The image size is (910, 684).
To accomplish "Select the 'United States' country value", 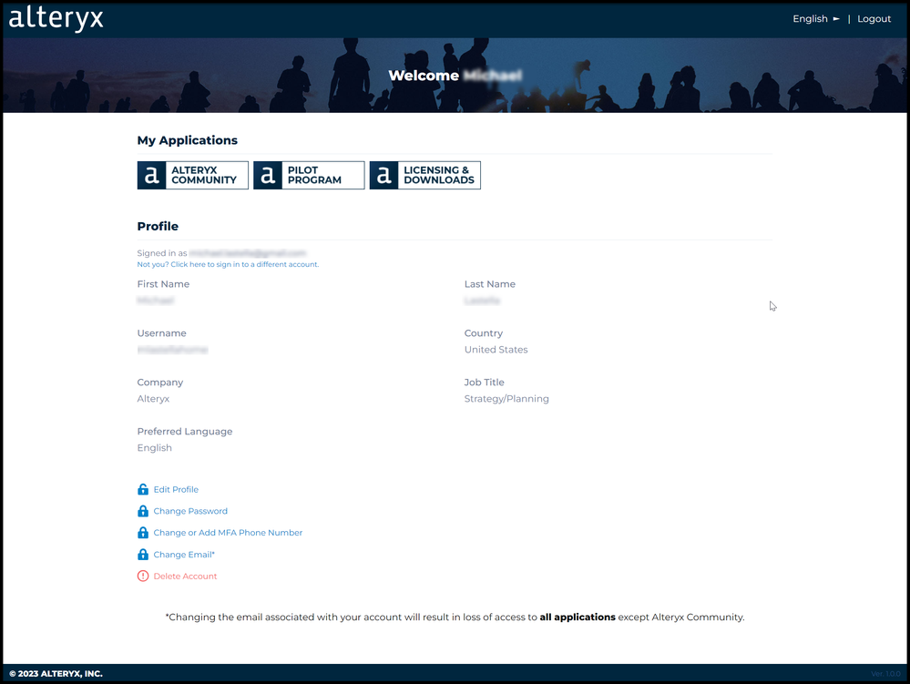I will click(x=496, y=350).
